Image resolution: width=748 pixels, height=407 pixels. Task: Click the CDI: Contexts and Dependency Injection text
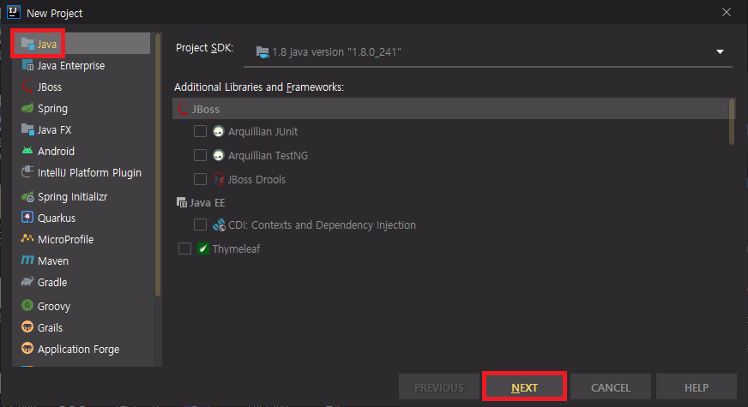322,225
